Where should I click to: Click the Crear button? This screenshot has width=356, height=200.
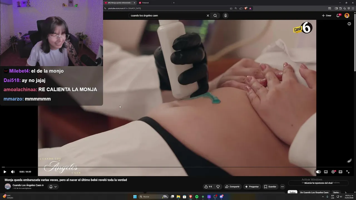click(x=327, y=16)
